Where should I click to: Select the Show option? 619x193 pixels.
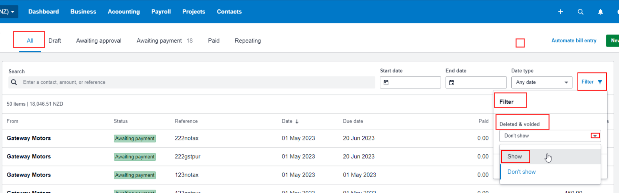click(x=550, y=156)
